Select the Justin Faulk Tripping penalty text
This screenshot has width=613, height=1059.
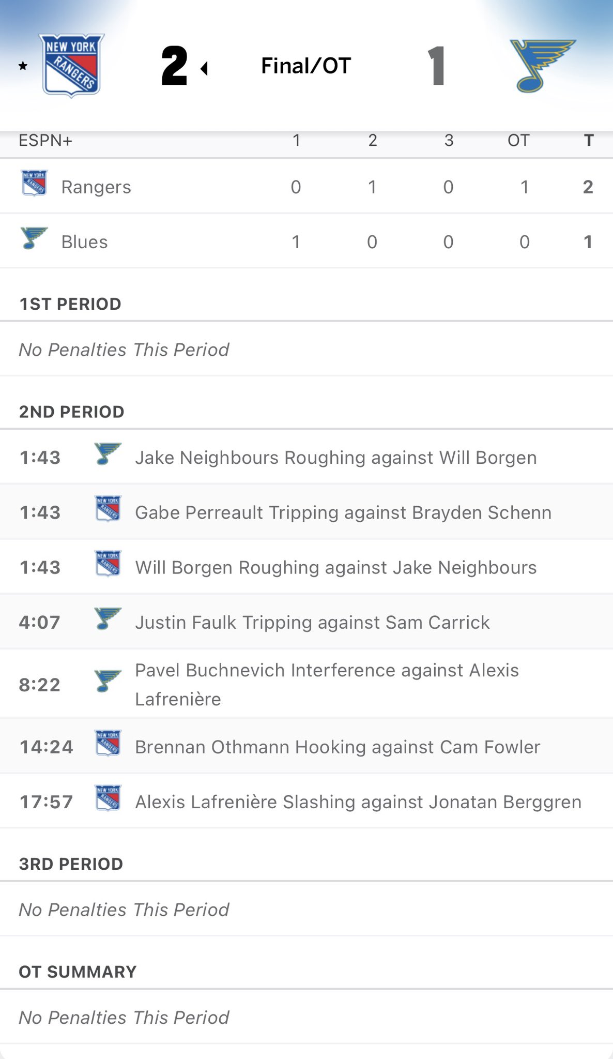coord(312,622)
